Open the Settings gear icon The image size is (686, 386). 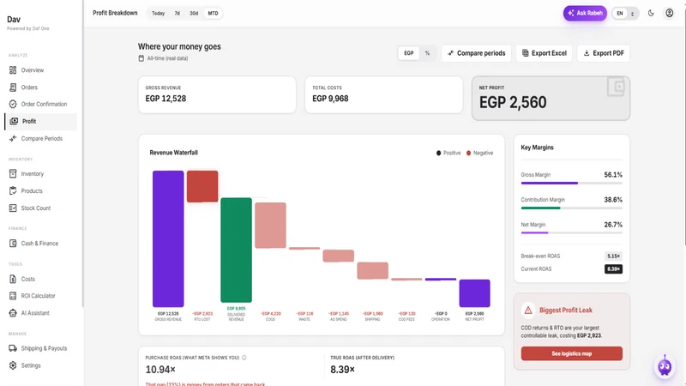pos(13,365)
